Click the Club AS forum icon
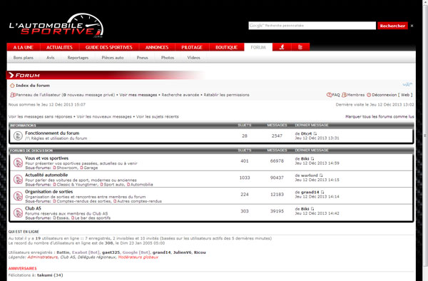 [x=18, y=213]
